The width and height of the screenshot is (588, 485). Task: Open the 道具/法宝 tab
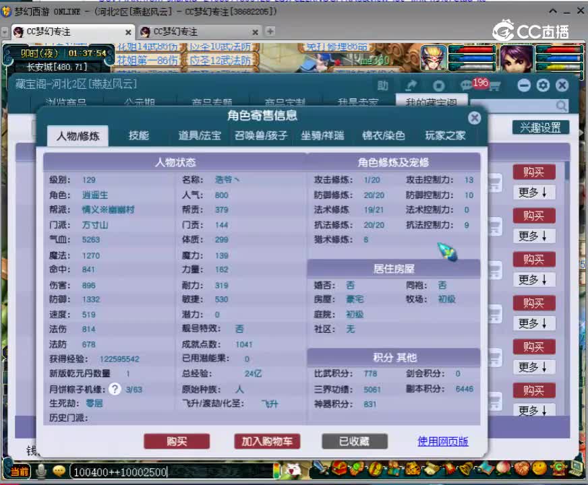pyautogui.click(x=200, y=135)
